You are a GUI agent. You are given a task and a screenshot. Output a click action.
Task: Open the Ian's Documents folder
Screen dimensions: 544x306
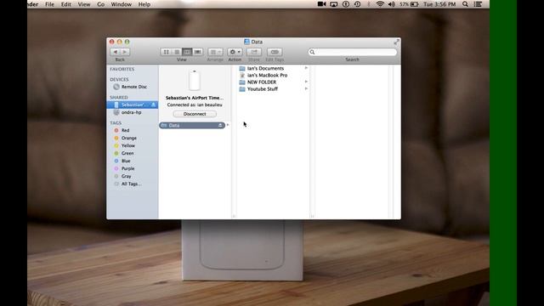(265, 68)
